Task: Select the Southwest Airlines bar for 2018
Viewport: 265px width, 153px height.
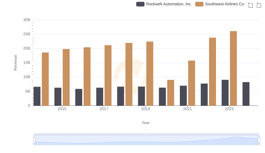Action: [x=129, y=74]
